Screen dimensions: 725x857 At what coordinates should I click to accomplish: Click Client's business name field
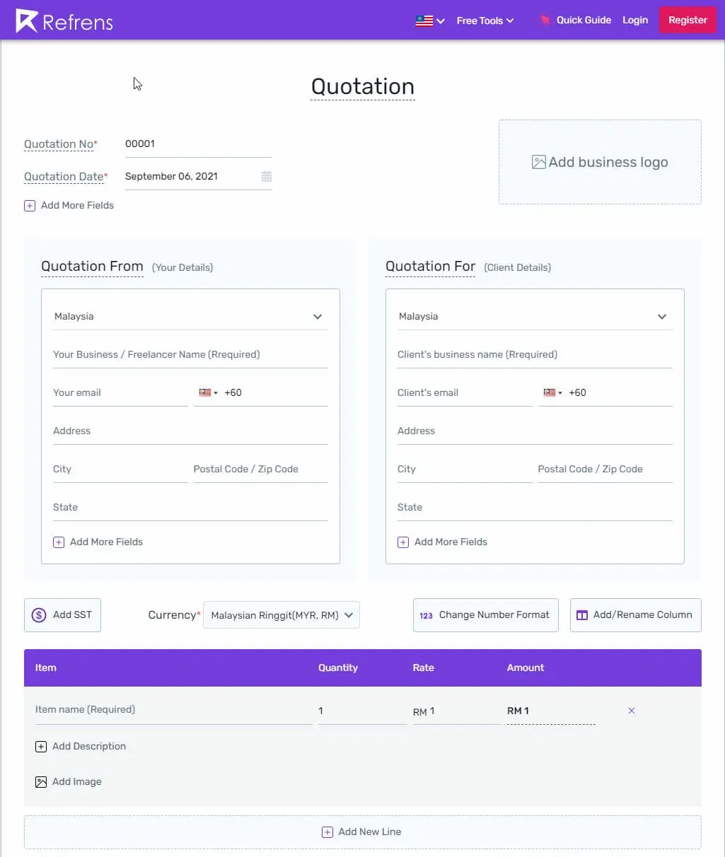coord(535,355)
